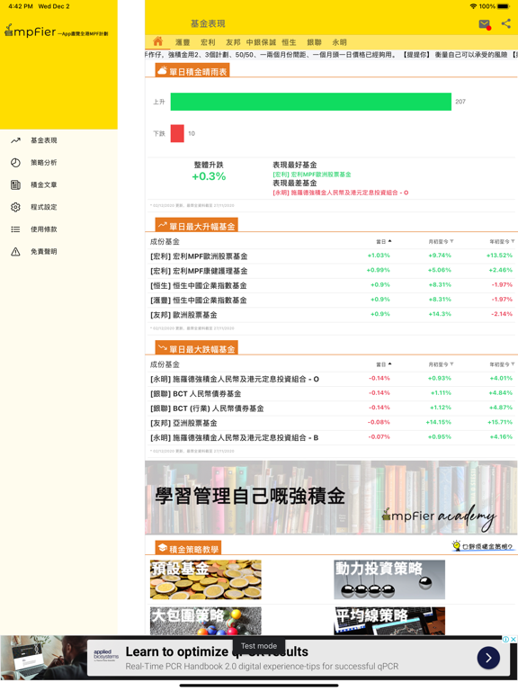
Task: Switch to the 友邦 tab
Action: click(233, 42)
